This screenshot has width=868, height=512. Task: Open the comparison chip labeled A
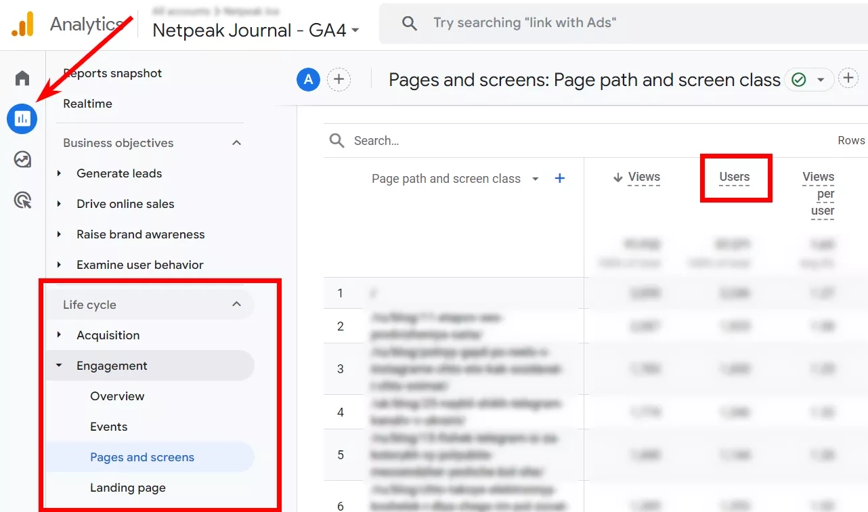pos(308,79)
